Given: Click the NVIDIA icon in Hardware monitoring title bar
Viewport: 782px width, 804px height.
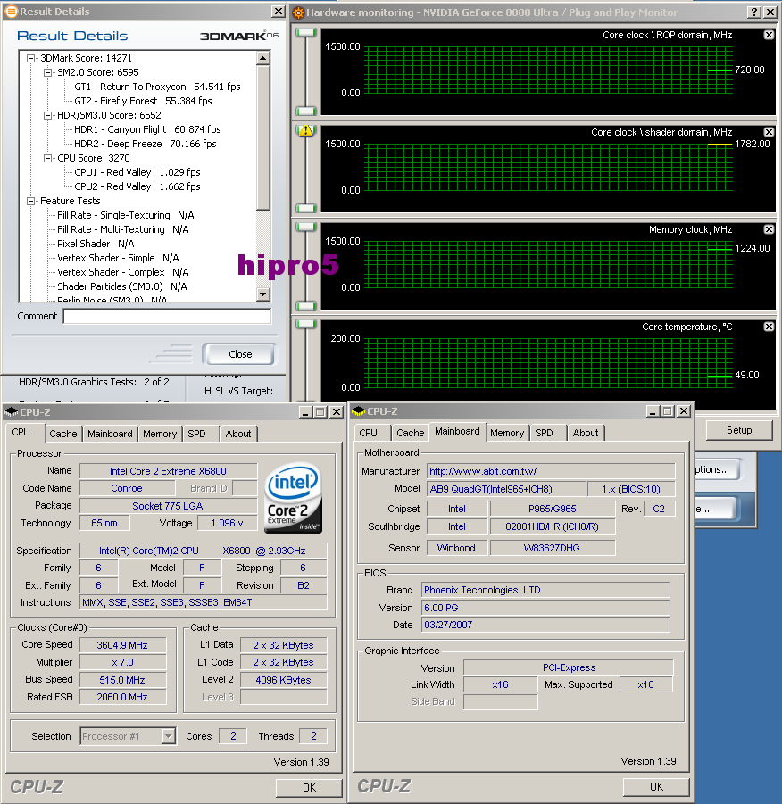Looking at the screenshot, I should point(298,12).
